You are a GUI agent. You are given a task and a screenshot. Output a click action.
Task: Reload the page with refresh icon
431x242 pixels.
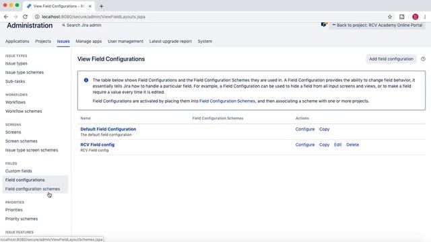tap(25, 17)
